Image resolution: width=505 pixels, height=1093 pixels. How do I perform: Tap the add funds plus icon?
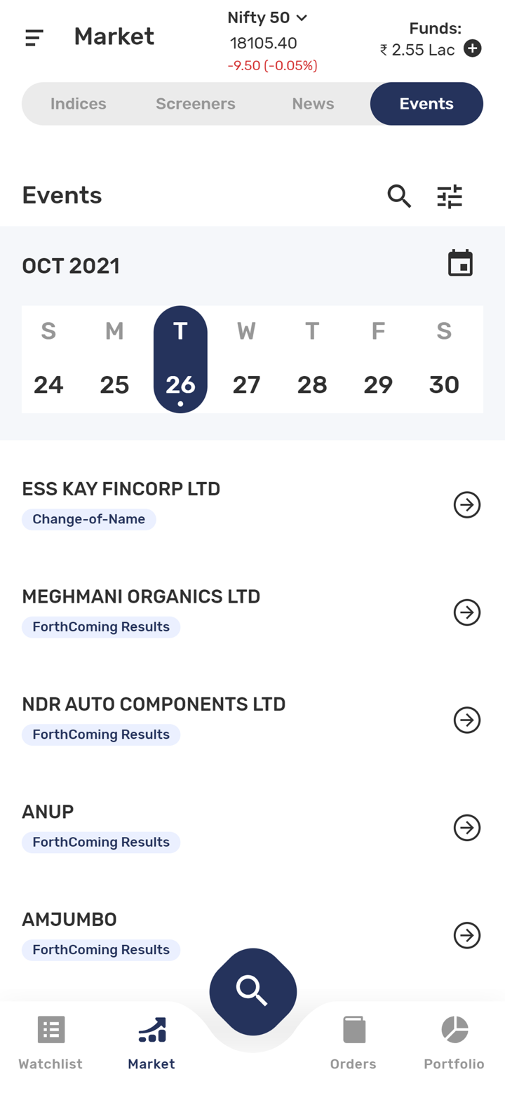[x=473, y=49]
